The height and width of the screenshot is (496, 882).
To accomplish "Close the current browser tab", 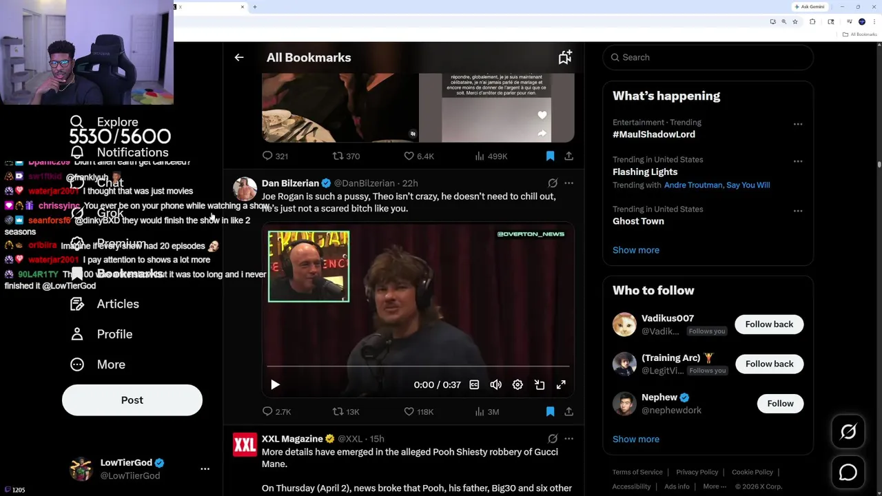I will point(242,7).
